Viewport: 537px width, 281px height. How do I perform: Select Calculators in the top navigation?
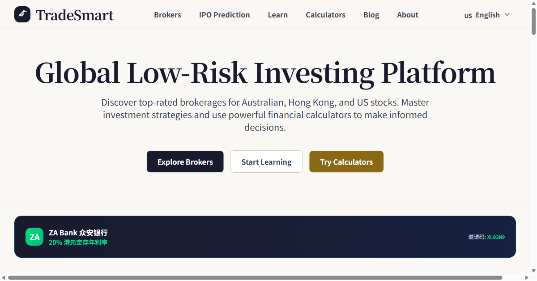click(325, 15)
